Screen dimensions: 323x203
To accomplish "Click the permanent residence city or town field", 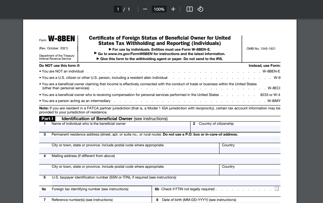I will tap(129, 150).
